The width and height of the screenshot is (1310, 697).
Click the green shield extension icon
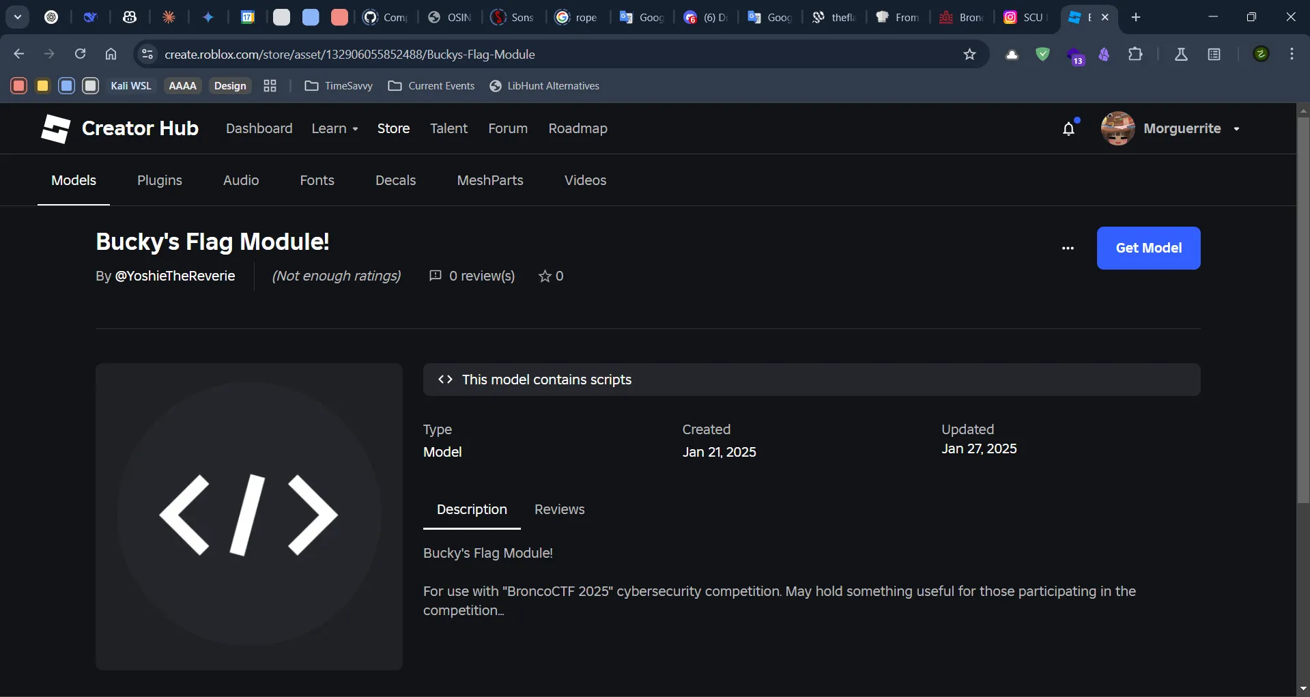pos(1042,54)
